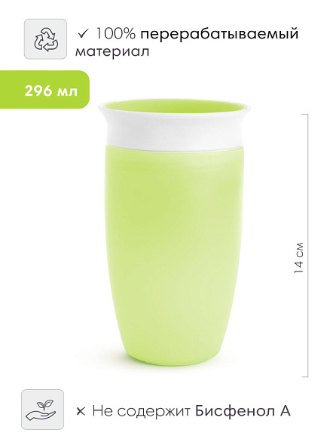The height and width of the screenshot is (448, 336).
Task: Click the plant-in-hand eco icon
Action: (43, 410)
